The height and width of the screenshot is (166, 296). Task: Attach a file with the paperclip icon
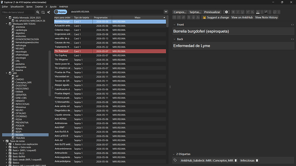(189, 18)
